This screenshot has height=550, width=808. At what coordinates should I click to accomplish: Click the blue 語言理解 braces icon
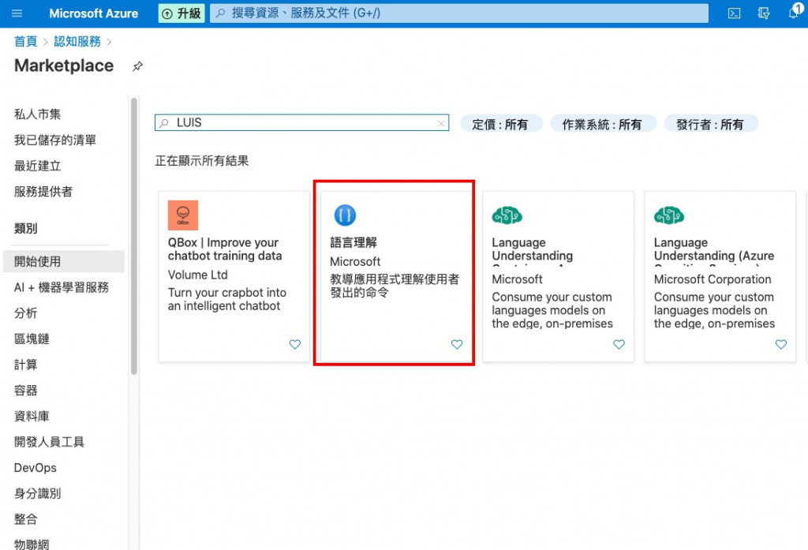(345, 215)
